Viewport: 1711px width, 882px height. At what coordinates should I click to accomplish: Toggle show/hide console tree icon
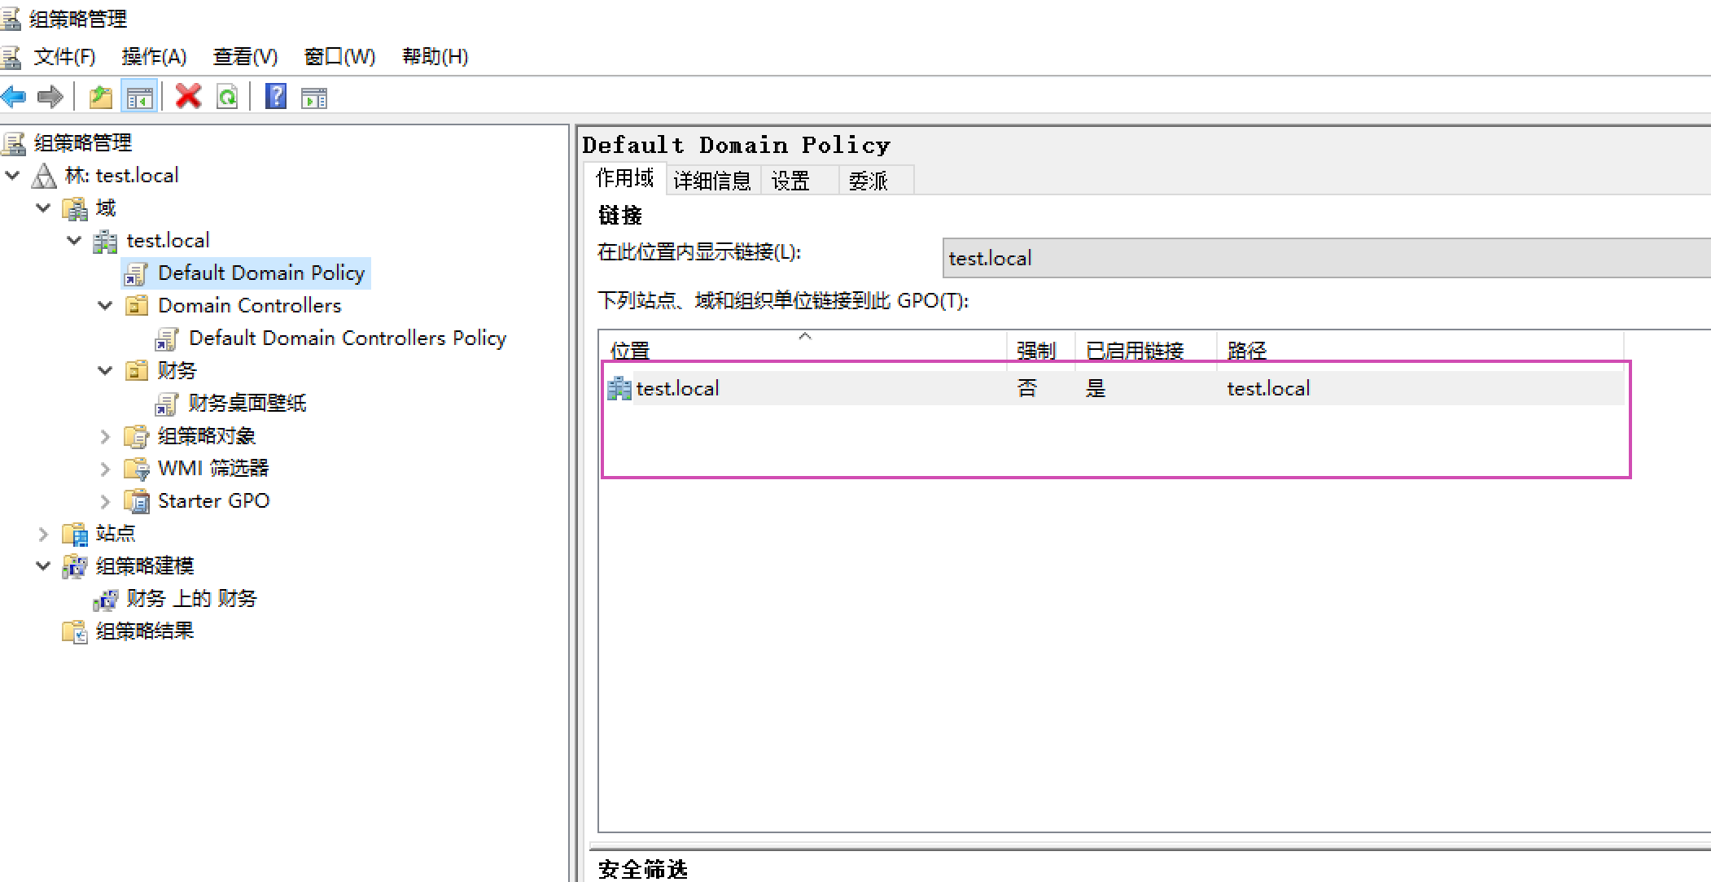(x=139, y=98)
